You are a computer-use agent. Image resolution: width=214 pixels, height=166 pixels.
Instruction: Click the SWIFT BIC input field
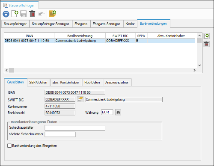pyautogui.click(x=60, y=99)
